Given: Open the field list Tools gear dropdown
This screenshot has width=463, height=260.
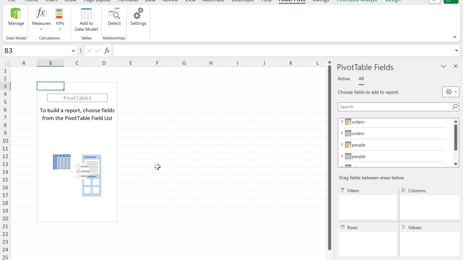Looking at the screenshot, I should [x=450, y=92].
